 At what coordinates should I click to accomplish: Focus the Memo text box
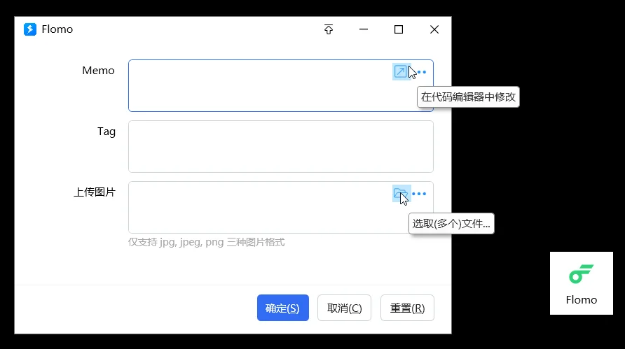259,85
